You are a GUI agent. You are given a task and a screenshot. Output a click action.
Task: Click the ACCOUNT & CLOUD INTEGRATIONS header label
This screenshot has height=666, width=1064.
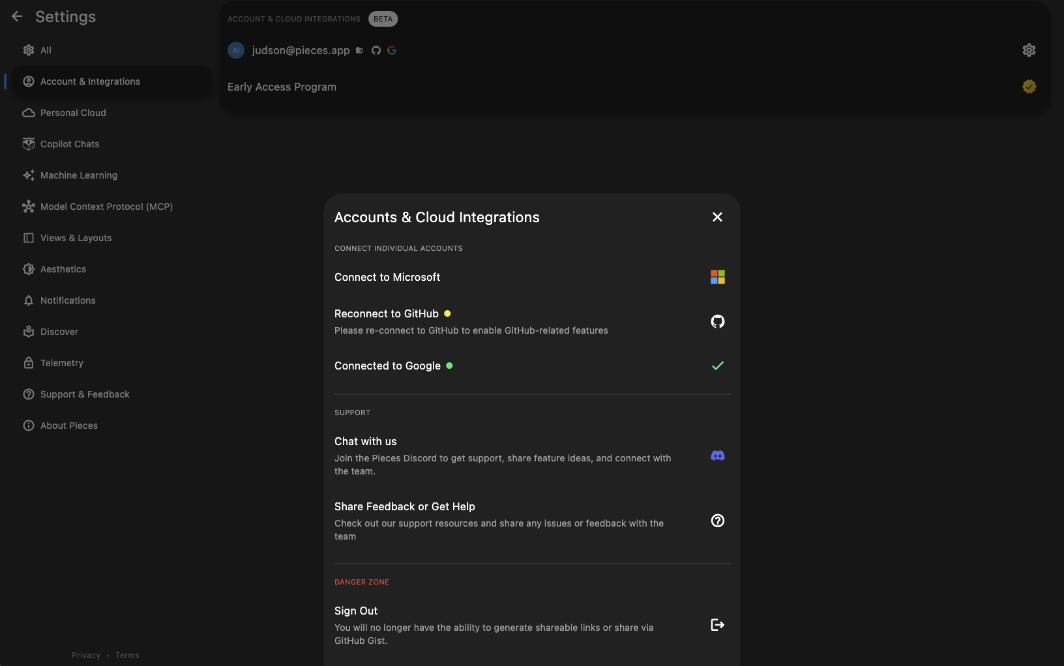[x=294, y=19]
